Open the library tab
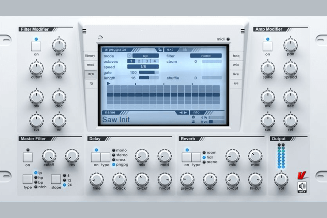Image resolution: width=327 pixels, height=218 pixels. pos(90,56)
